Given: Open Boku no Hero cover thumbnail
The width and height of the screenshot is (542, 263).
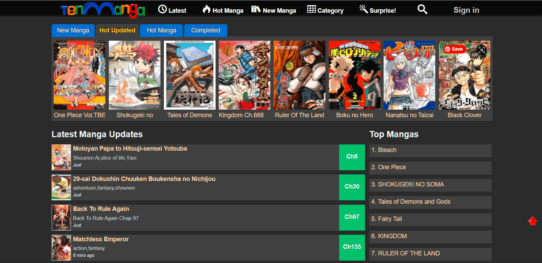Looking at the screenshot, I should [x=355, y=75].
